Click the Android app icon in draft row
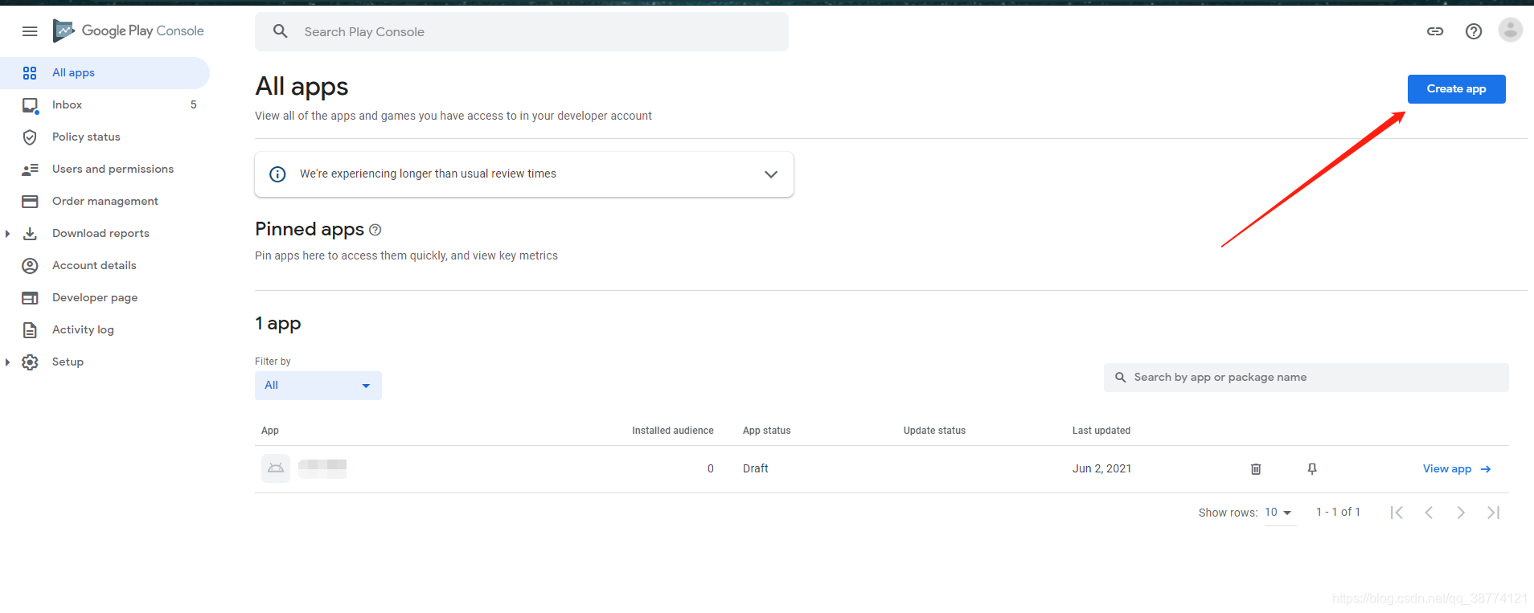 (276, 468)
